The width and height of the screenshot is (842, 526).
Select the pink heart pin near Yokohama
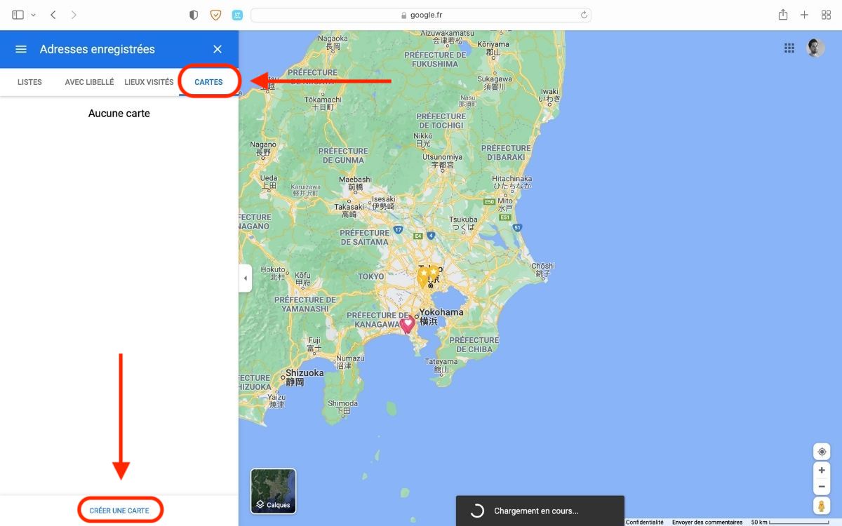point(408,324)
